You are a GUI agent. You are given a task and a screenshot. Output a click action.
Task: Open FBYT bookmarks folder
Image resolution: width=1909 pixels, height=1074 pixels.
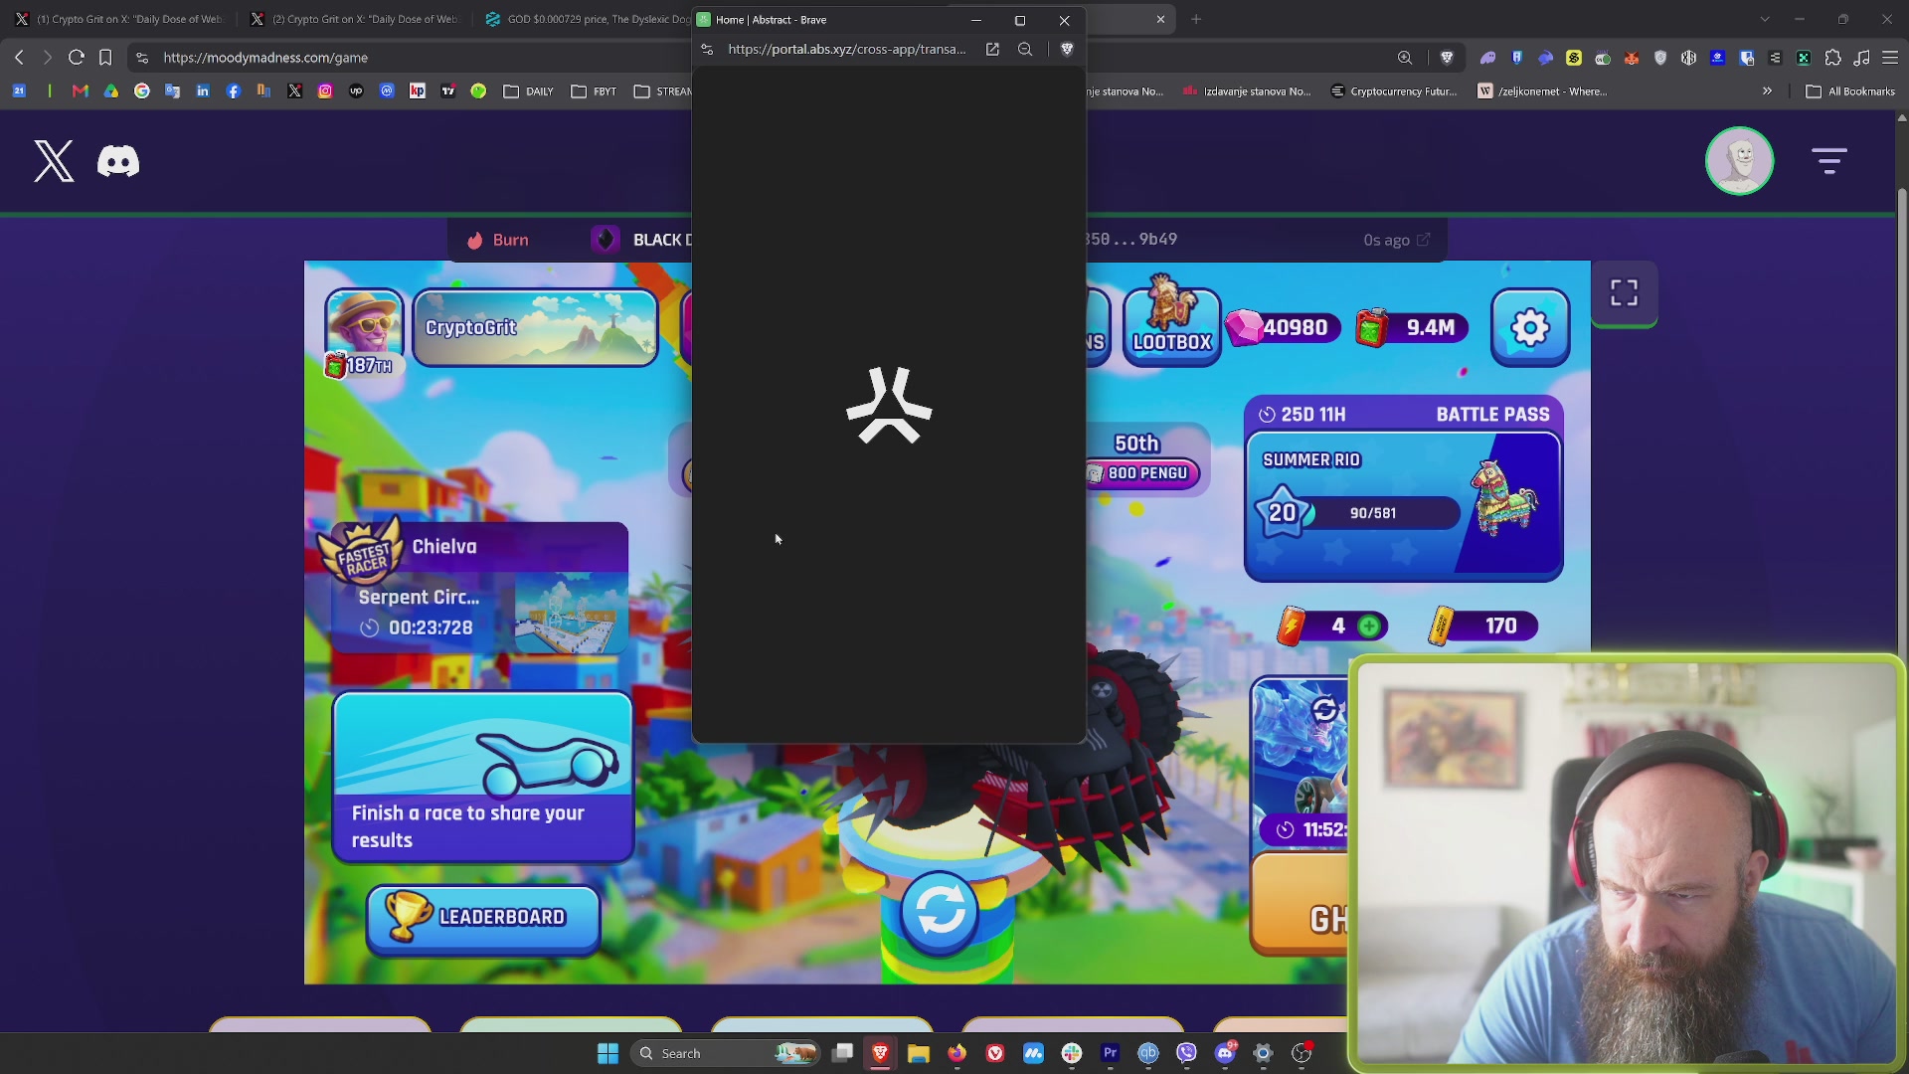(594, 90)
